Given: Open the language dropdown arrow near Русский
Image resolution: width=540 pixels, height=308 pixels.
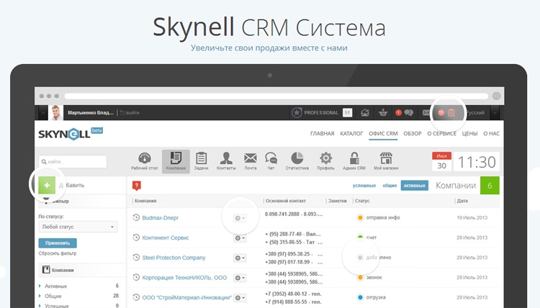Looking at the screenshot, I should click(495, 112).
